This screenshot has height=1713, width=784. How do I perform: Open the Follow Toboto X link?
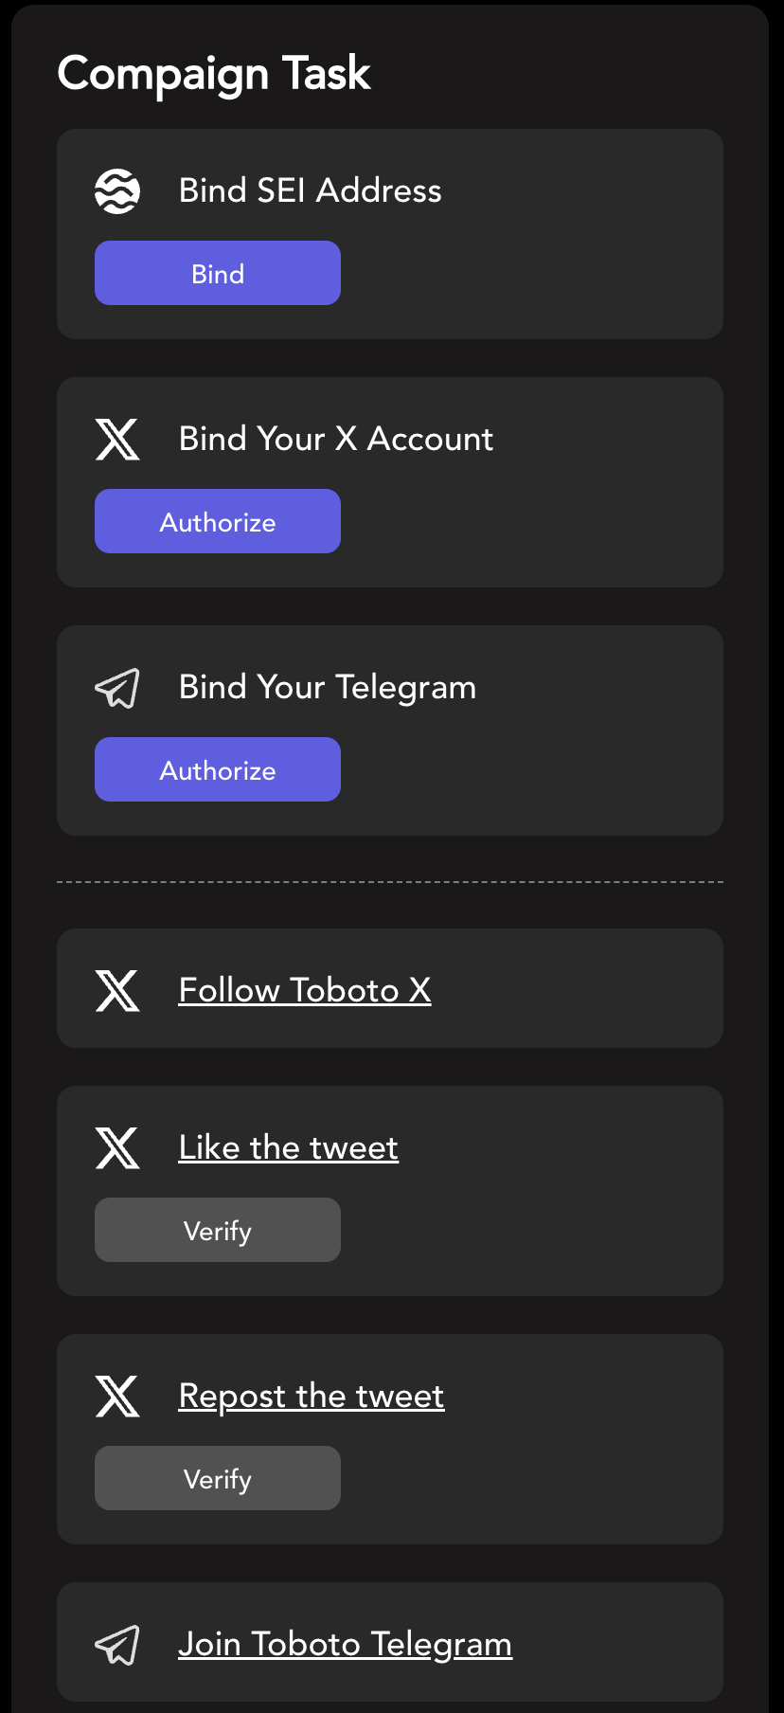tap(305, 991)
